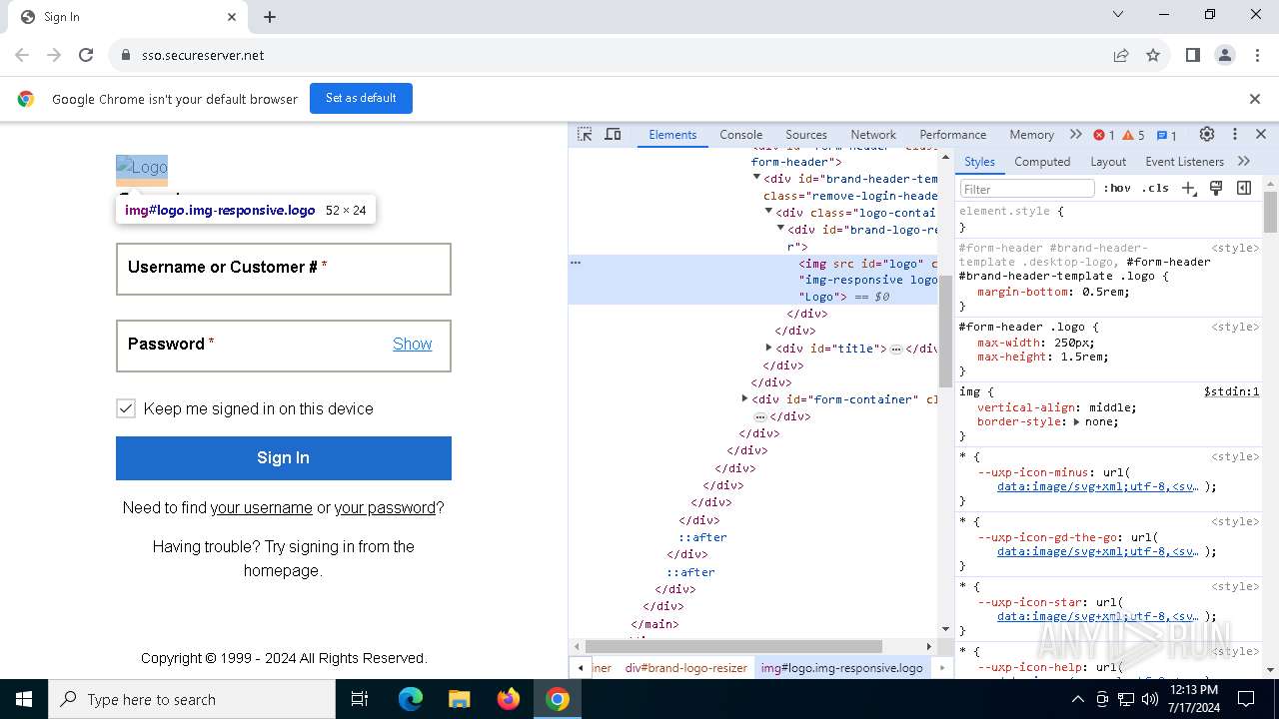Image resolution: width=1279 pixels, height=719 pixels.
Task: Switch to the Sources tab
Action: 806,135
